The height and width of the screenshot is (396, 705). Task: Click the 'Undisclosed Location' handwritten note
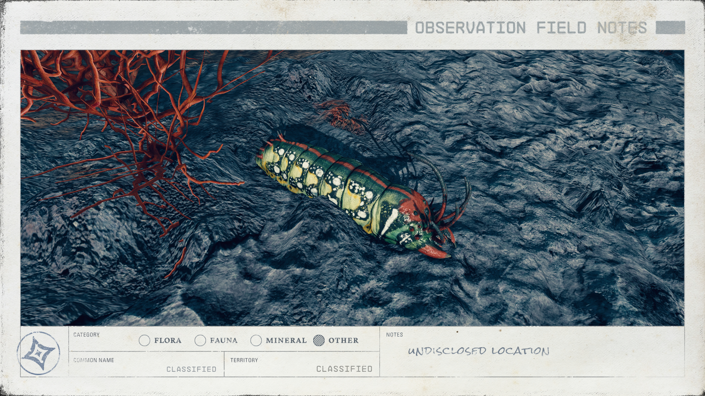[x=478, y=351]
